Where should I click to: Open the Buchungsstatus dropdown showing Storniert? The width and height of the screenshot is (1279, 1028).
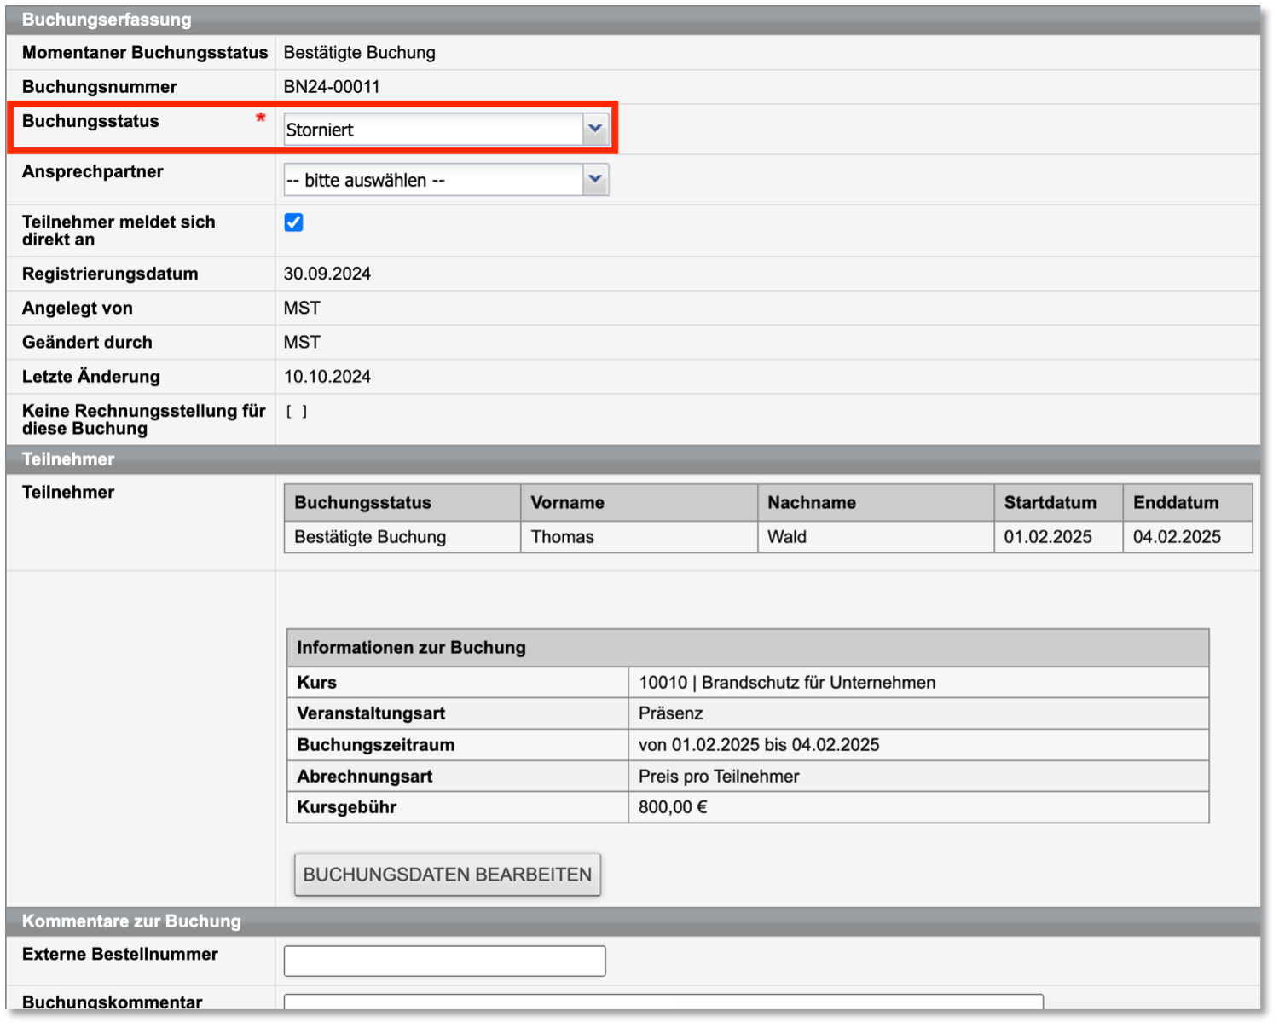click(445, 130)
